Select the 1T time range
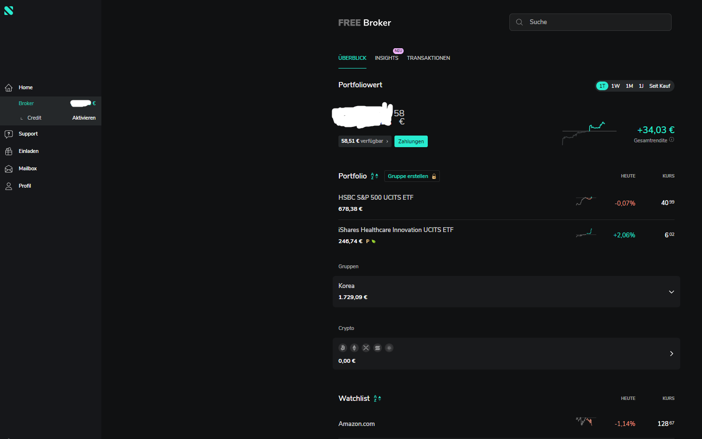 [602, 86]
